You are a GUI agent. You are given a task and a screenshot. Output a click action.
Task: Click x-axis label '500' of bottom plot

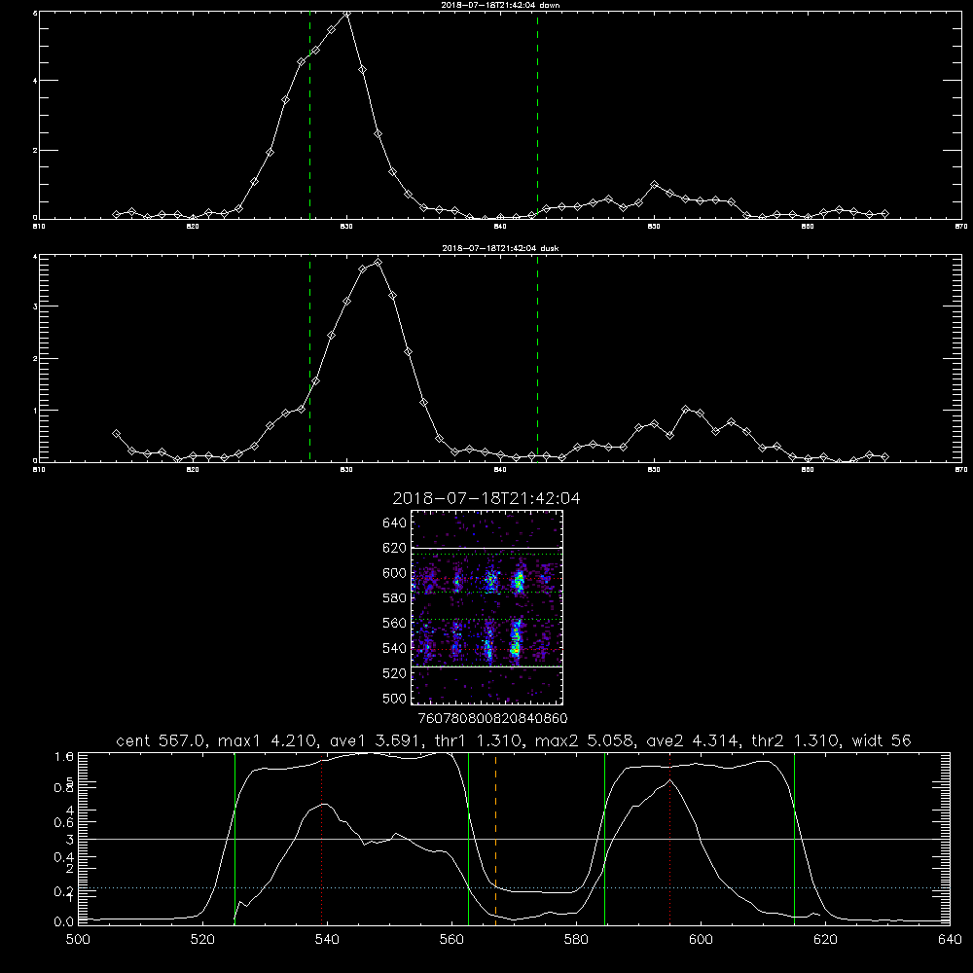pyautogui.click(x=78, y=940)
